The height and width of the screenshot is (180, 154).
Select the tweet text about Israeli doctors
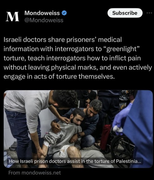coord(78,58)
